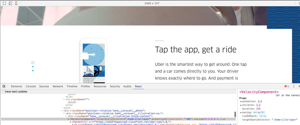This screenshot has width=300, height=125.
Task: Collapse the VelocityComponent tree node
Action: pos(68,119)
